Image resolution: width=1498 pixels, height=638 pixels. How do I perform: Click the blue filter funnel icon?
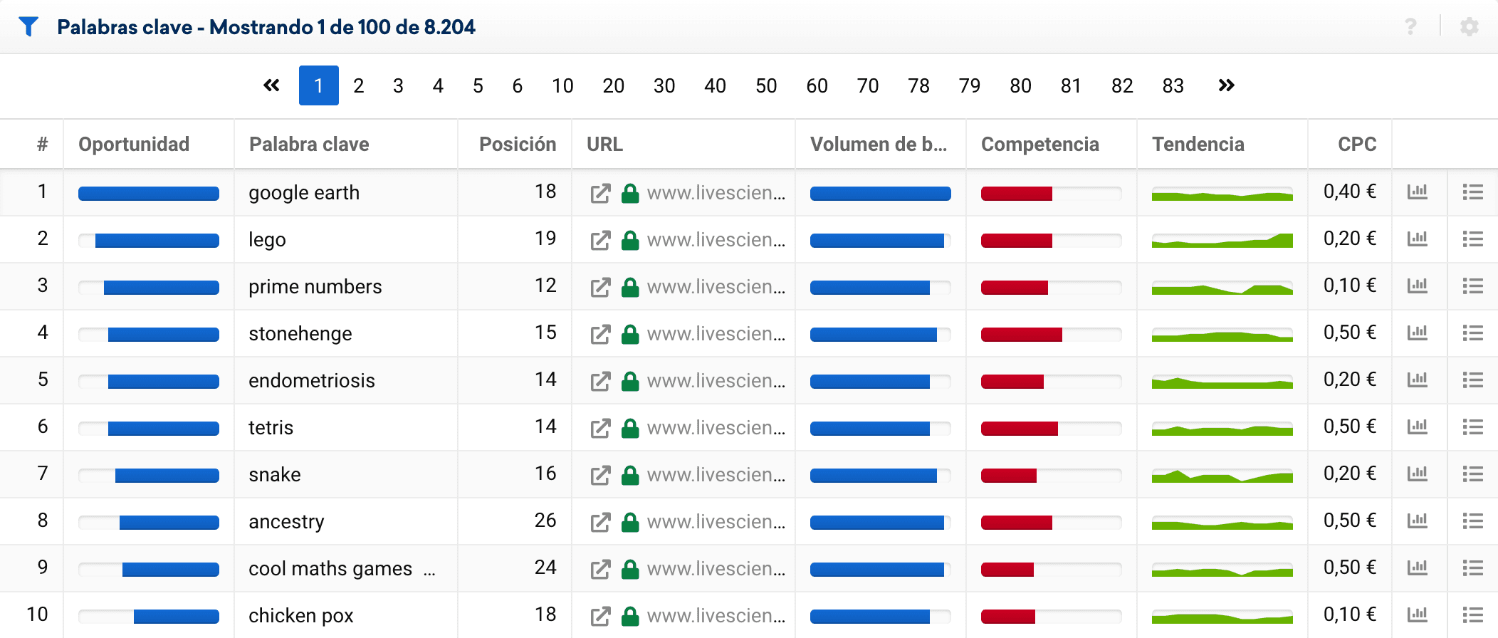(28, 27)
